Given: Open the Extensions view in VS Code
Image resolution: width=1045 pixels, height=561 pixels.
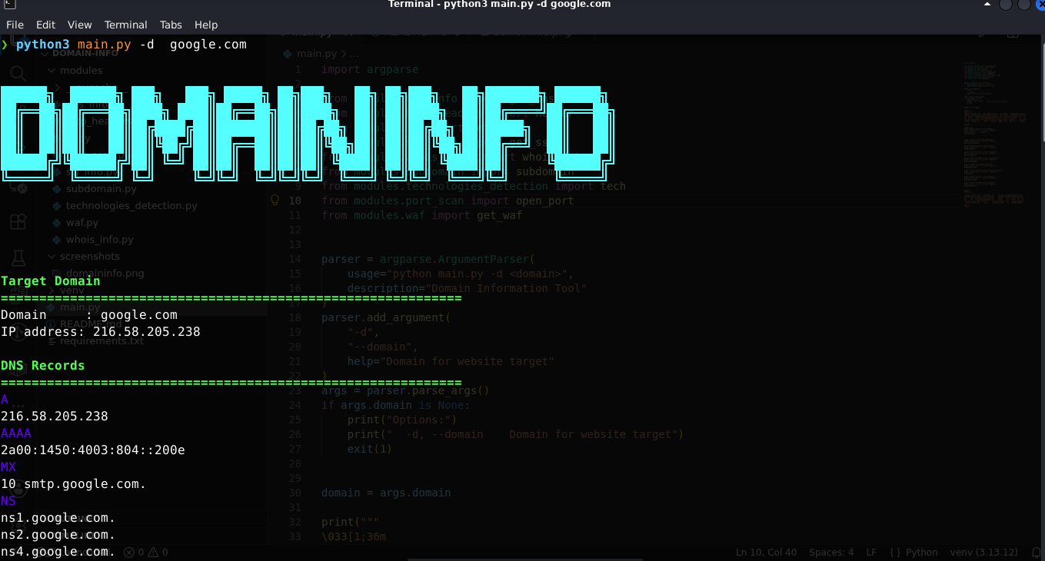Looking at the screenshot, I should (x=18, y=222).
